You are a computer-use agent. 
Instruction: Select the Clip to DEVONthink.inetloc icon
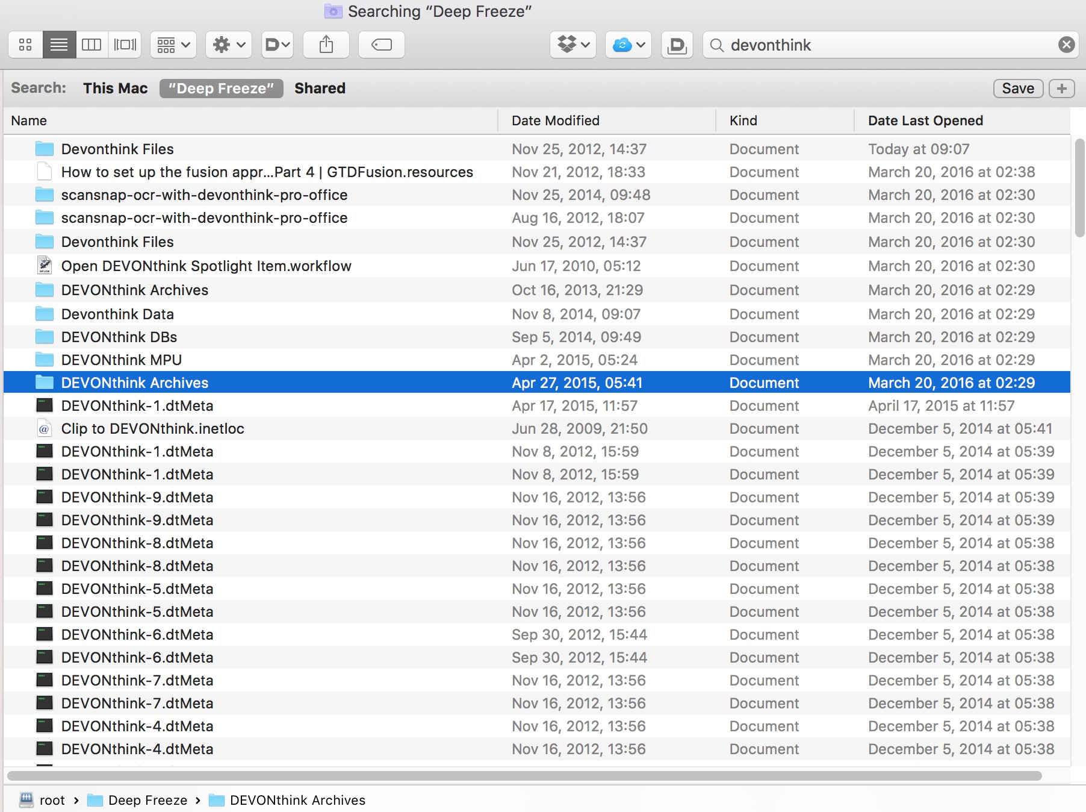click(x=45, y=428)
